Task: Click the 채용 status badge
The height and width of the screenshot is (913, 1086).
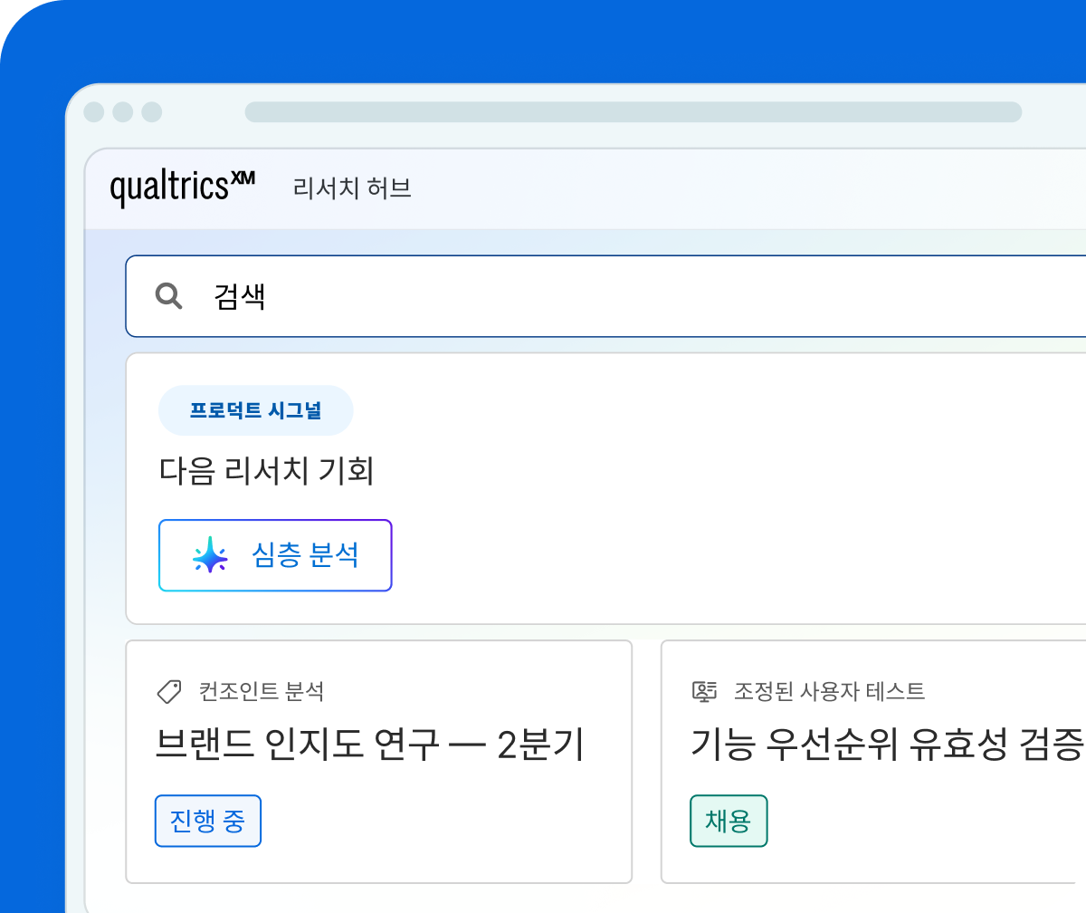Action: coord(729,821)
